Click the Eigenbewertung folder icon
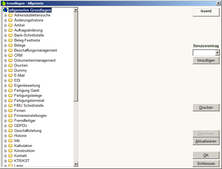Image resolution: width=222 pixels, height=169 pixels. (10, 85)
